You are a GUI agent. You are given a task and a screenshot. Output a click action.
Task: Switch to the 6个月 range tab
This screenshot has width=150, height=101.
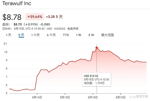pos(51,35)
